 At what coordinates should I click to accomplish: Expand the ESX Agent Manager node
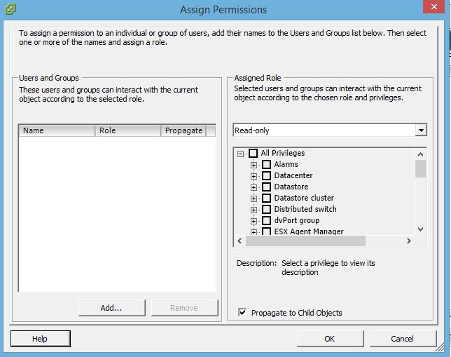254,231
